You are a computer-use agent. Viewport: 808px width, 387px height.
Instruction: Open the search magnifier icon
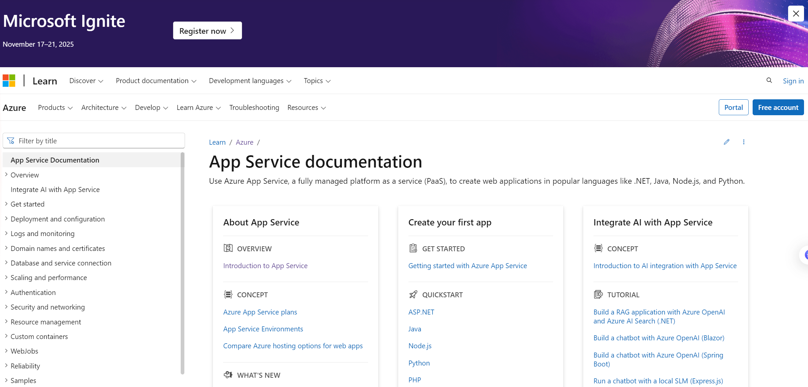tap(769, 80)
